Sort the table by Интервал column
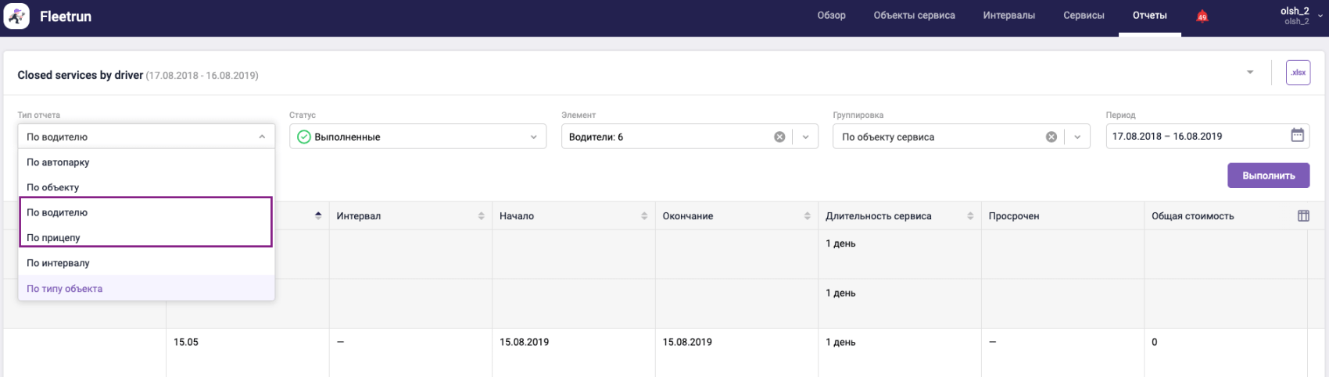 (x=481, y=216)
